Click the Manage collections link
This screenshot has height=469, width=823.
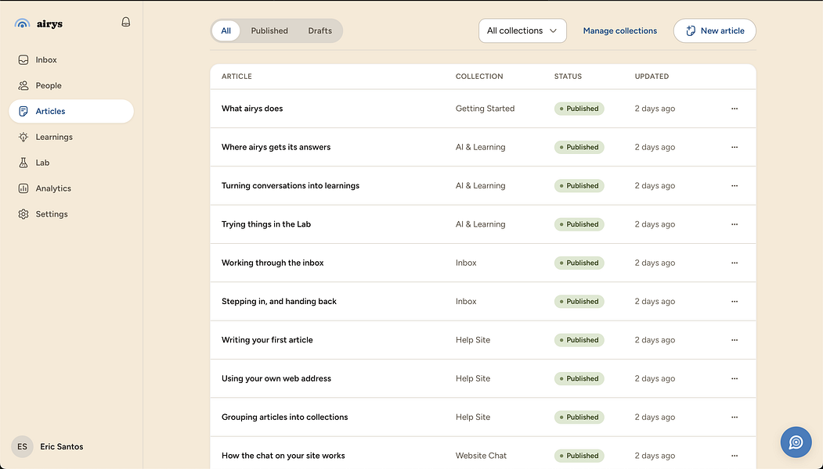tap(620, 31)
